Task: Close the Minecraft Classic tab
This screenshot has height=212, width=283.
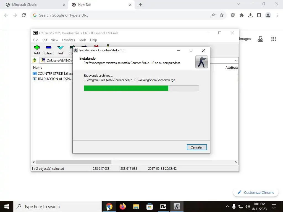Action: pyautogui.click(x=64, y=5)
